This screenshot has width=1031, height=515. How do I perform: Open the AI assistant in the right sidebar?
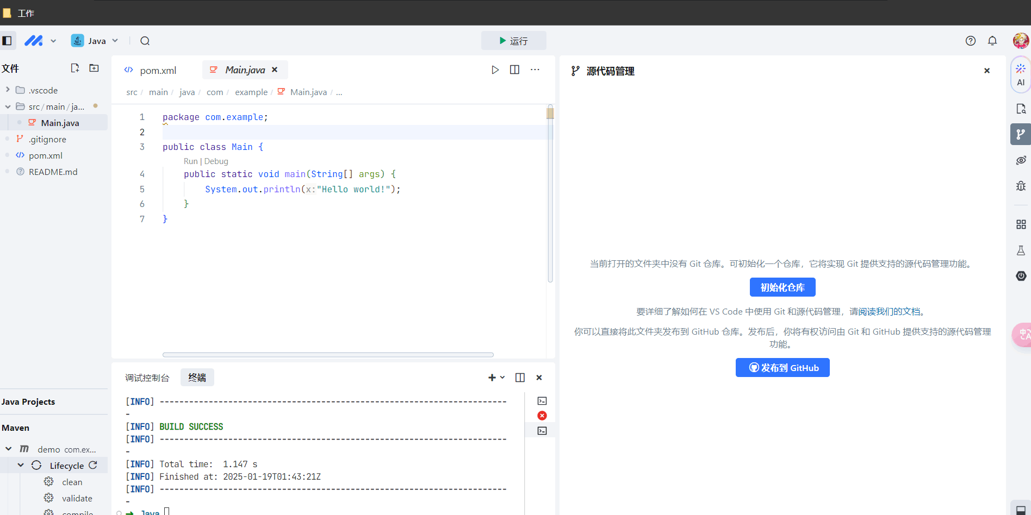click(1021, 74)
